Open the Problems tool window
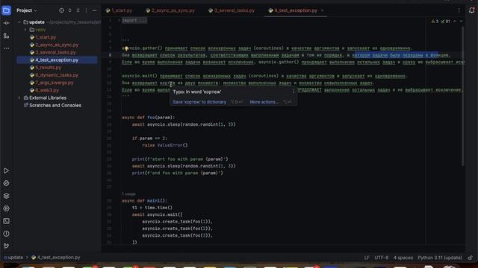Viewport: 478px width, 268px height. (7, 234)
